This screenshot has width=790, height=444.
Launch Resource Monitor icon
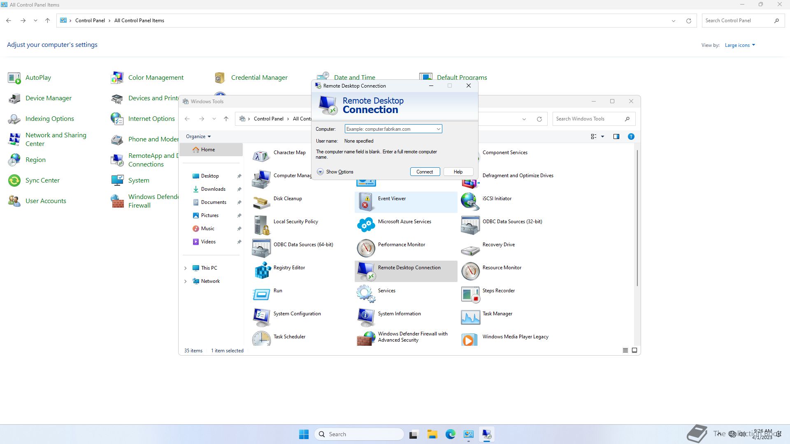pyautogui.click(x=470, y=271)
